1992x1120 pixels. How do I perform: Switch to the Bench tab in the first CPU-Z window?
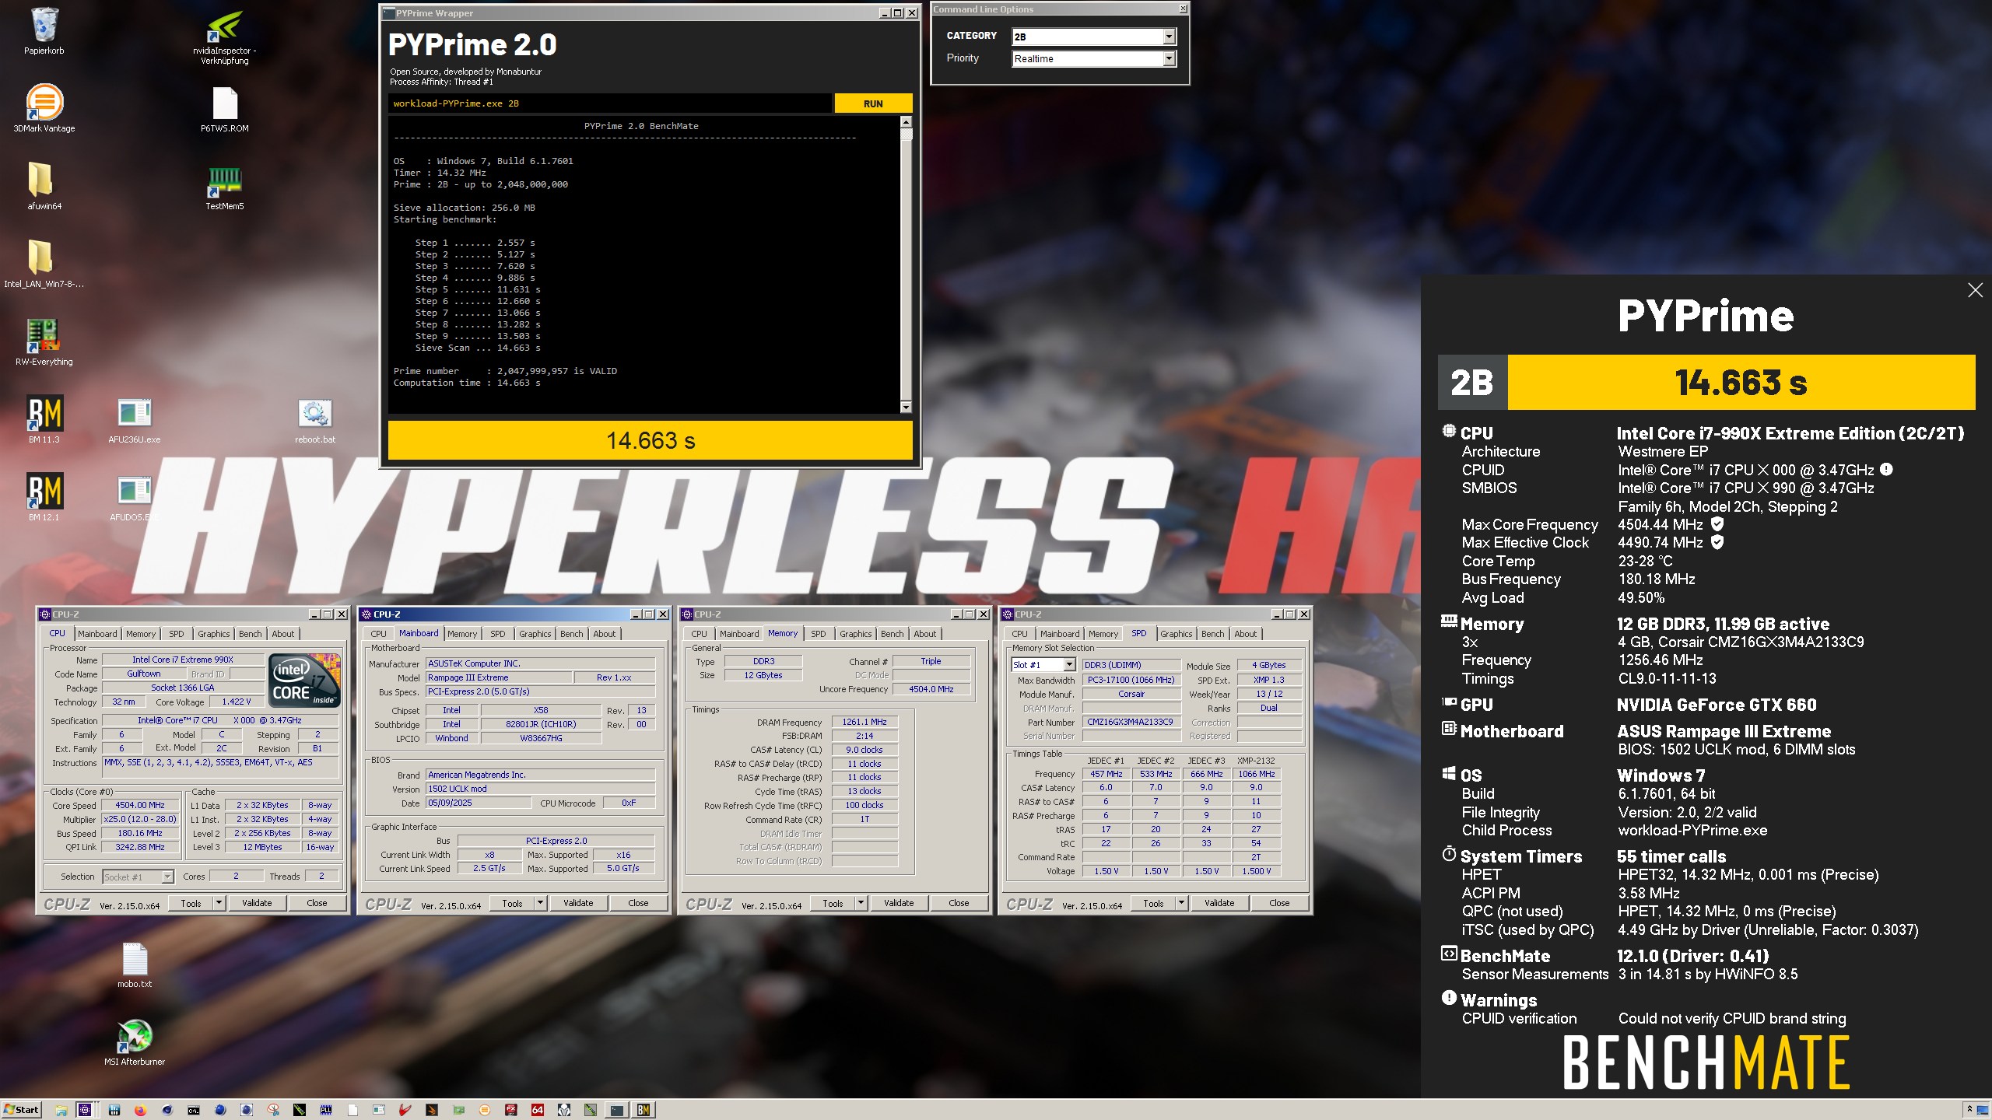tap(250, 634)
